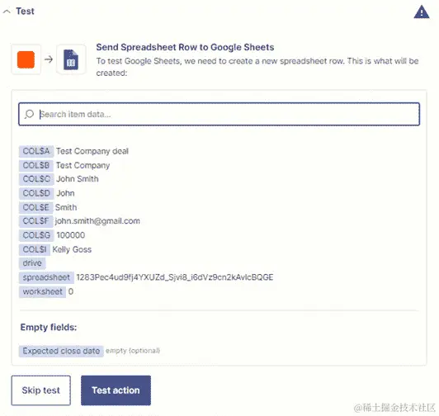Click the COL$I Kelly Goss tag
The height and width of the screenshot is (416, 439).
pyautogui.click(x=35, y=249)
